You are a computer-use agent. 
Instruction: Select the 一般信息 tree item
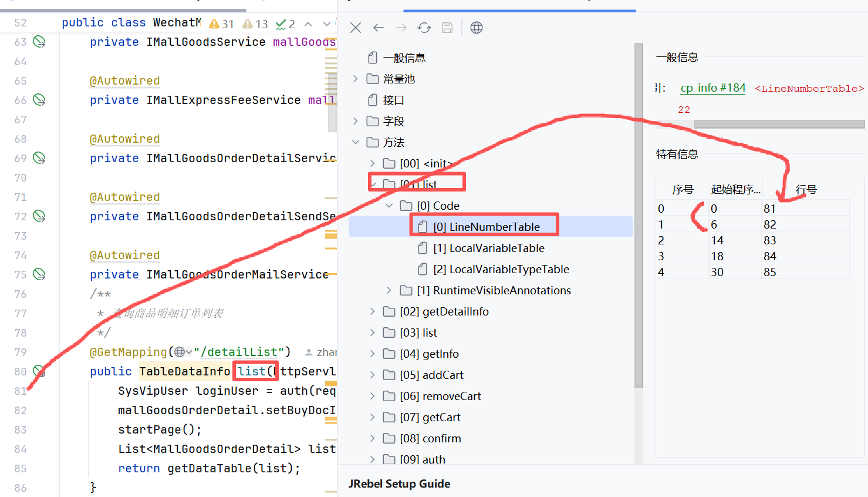click(404, 58)
